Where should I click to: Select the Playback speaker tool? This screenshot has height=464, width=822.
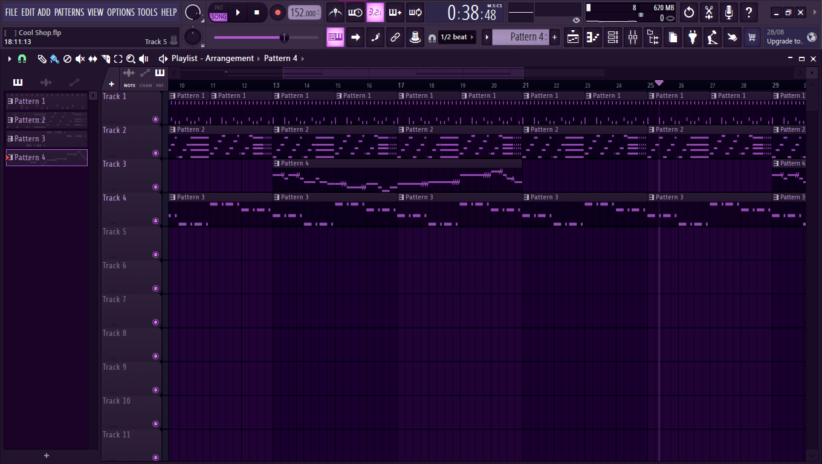144,59
